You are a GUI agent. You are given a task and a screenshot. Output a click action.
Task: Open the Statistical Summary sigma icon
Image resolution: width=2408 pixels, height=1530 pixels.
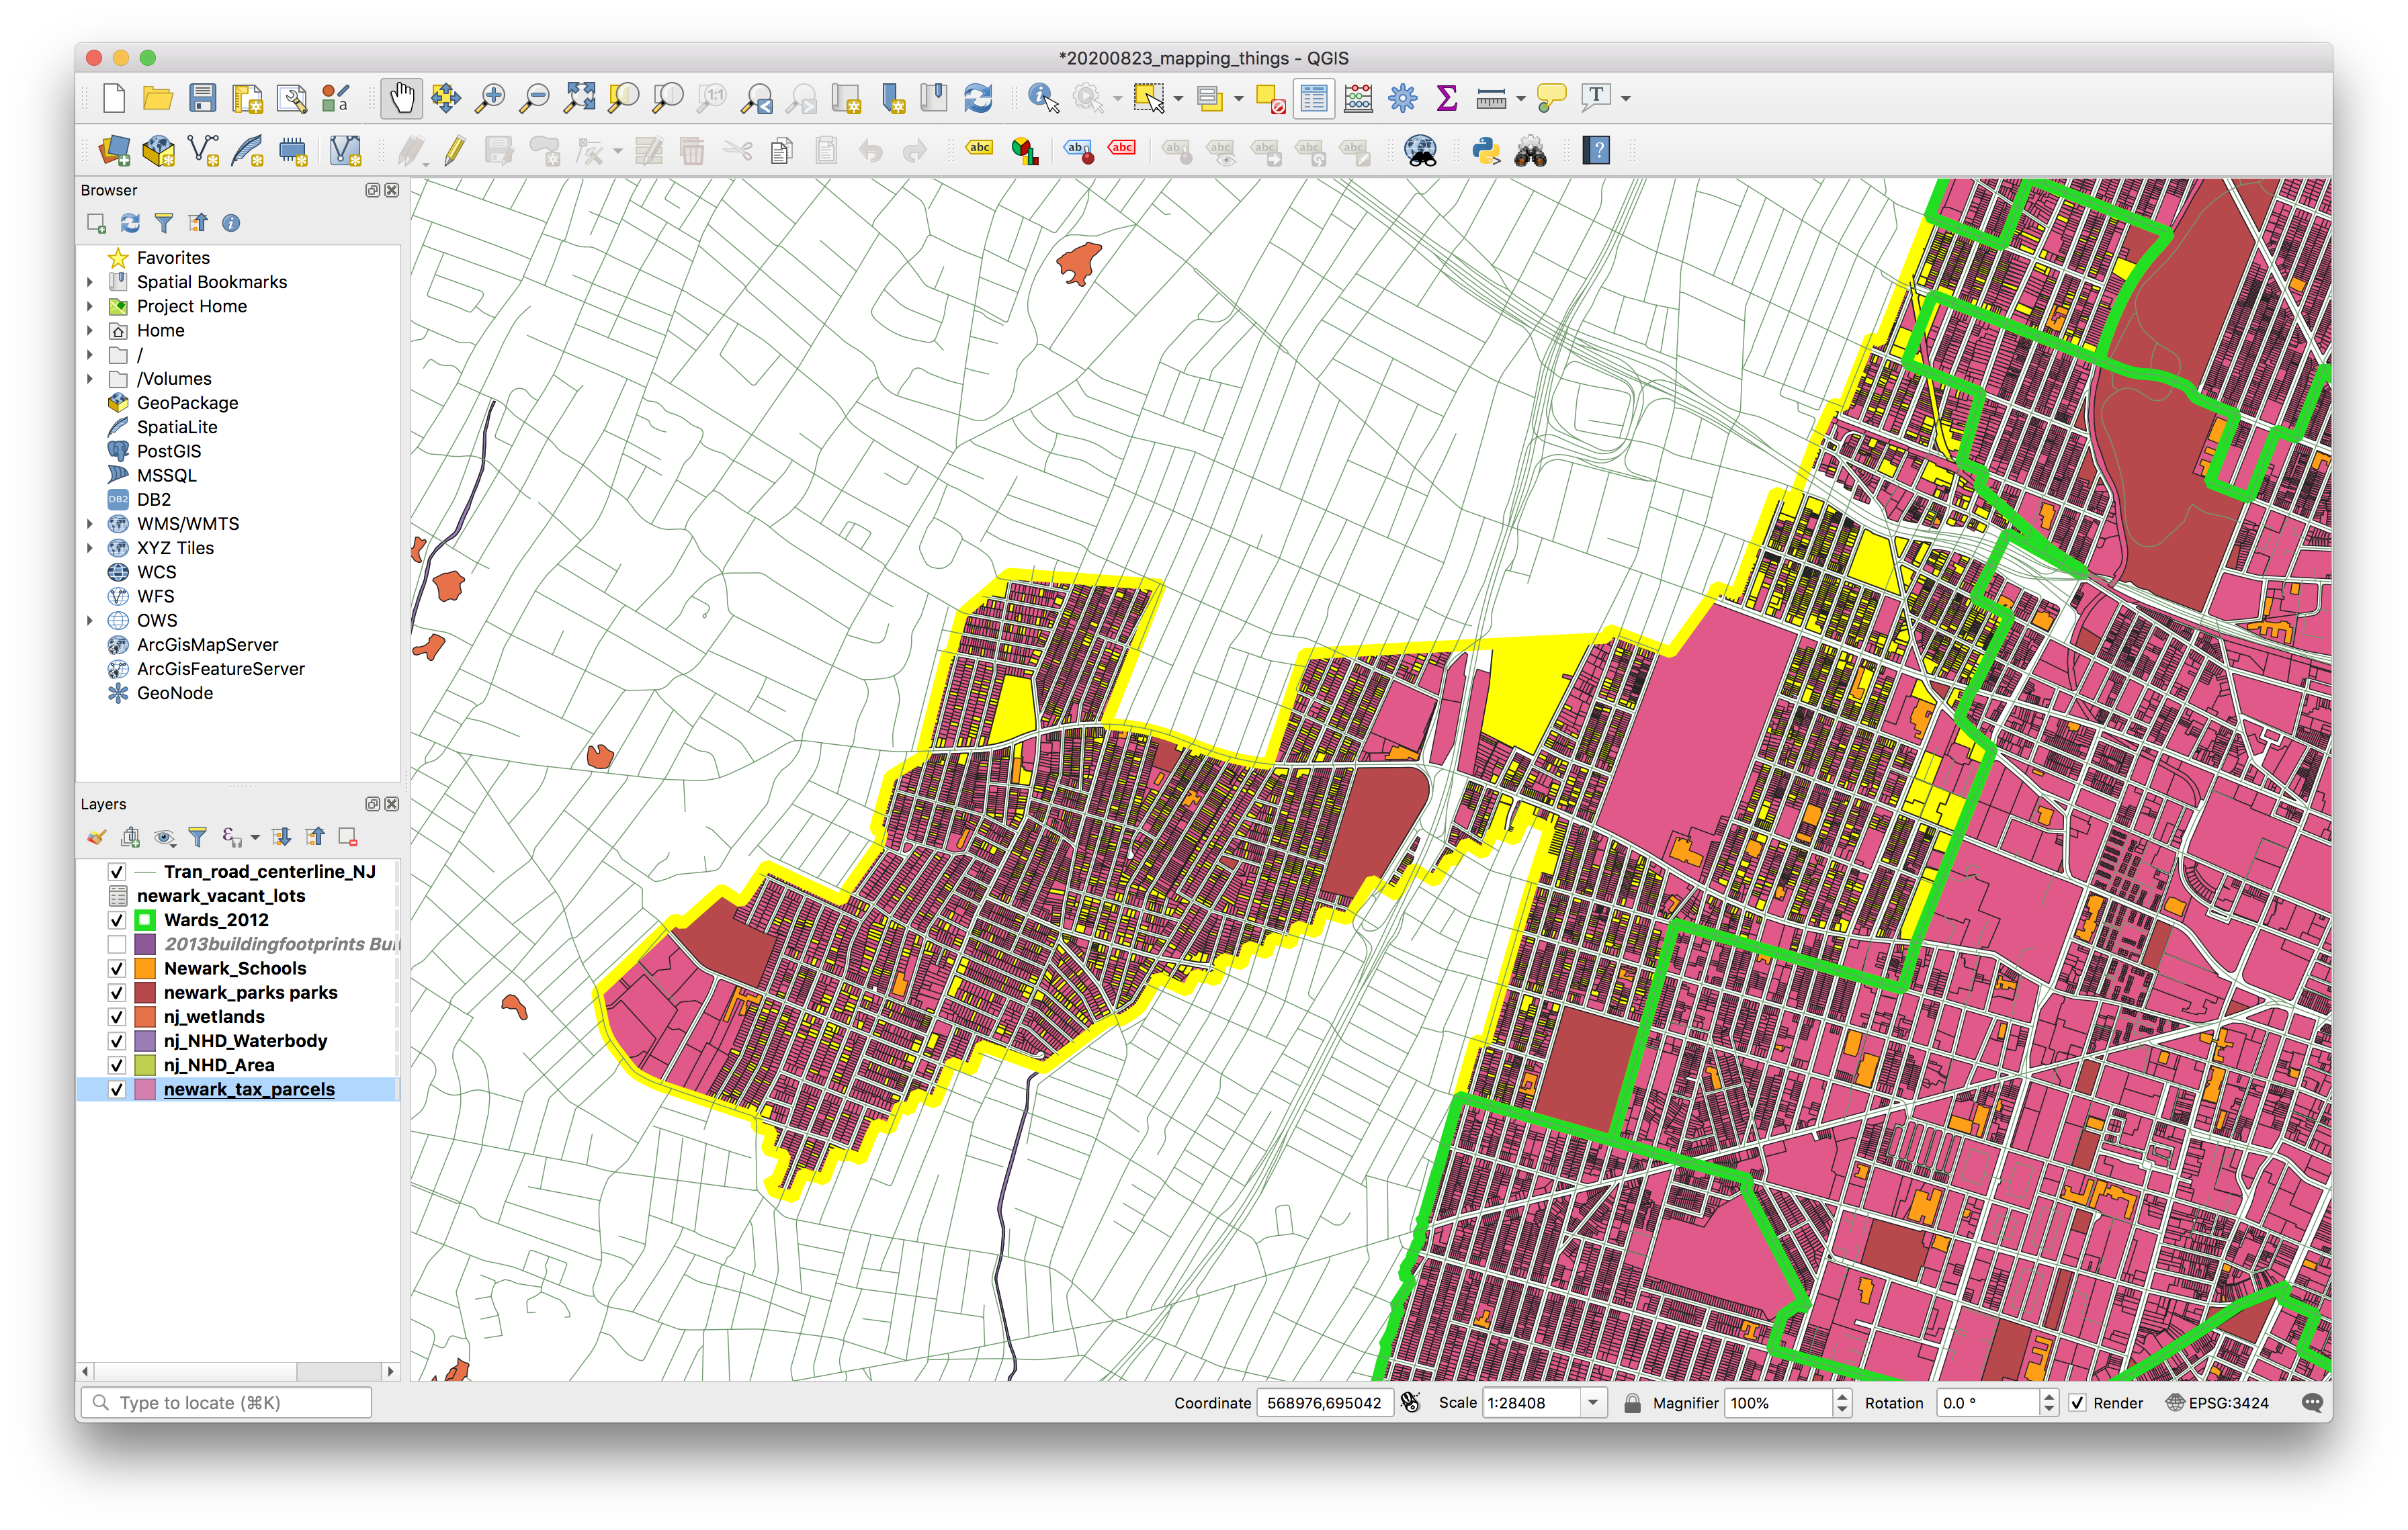[1446, 98]
